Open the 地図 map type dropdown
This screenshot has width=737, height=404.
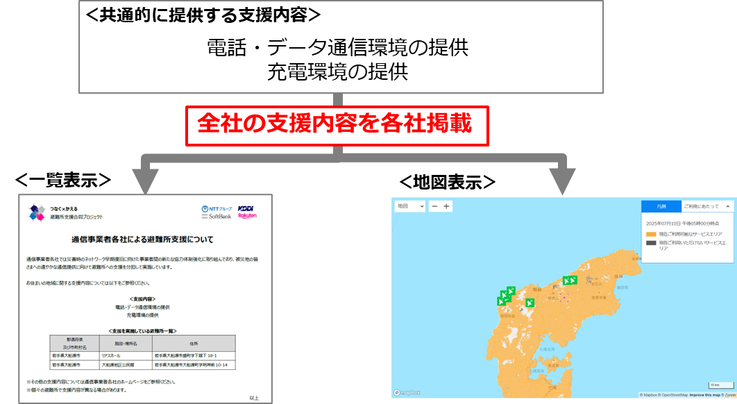(409, 206)
